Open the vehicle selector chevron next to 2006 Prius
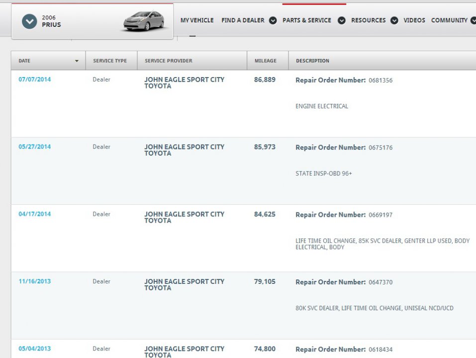476x358 pixels. tap(29, 21)
